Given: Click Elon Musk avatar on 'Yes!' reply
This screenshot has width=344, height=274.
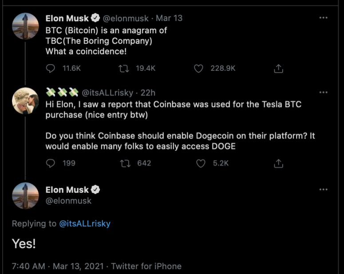Looking at the screenshot, I should (25, 195).
